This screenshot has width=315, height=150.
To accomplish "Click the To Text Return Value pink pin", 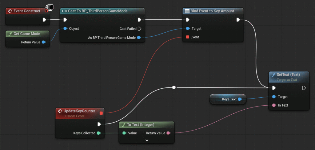I will click(168, 133).
